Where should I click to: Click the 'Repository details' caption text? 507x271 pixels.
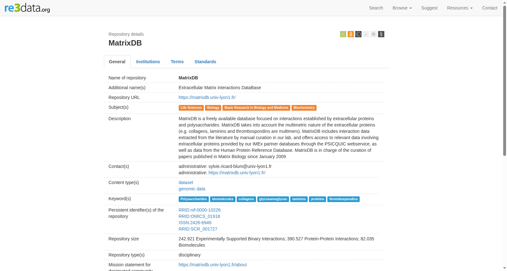pyautogui.click(x=126, y=34)
